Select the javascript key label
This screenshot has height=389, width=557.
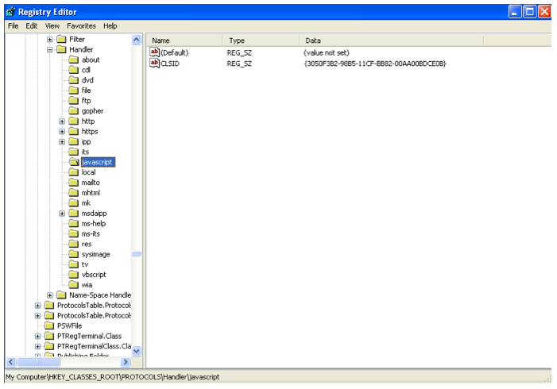pos(98,163)
